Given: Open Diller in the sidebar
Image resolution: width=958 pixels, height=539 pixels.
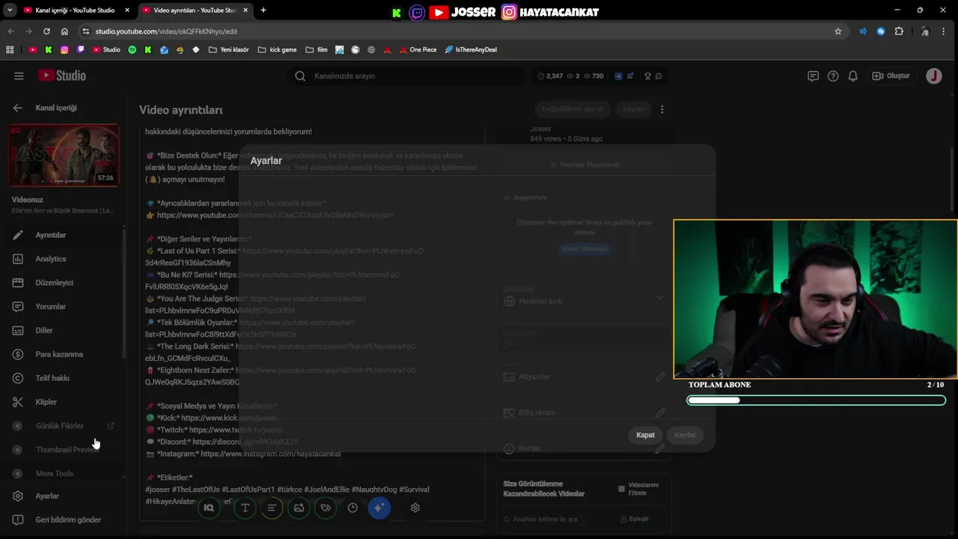Looking at the screenshot, I should coord(61,331).
